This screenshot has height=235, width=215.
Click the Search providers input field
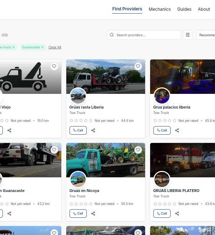(x=144, y=35)
